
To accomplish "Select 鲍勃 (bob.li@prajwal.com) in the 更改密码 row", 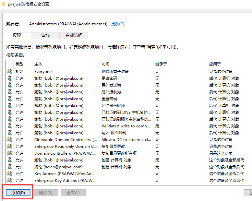I will click(x=59, y=78).
